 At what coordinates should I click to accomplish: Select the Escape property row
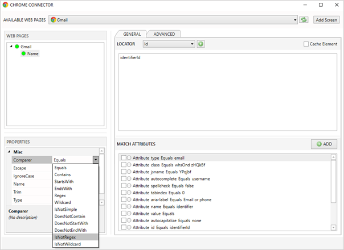coord(32,168)
